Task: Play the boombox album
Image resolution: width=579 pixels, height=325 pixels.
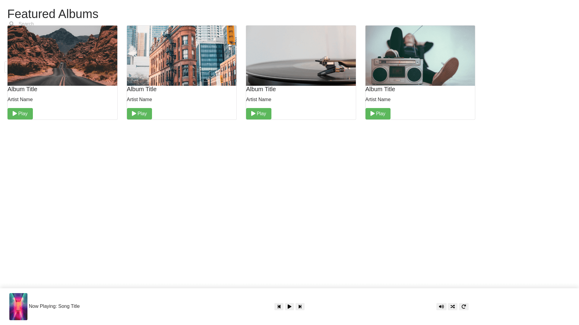Action: click(378, 113)
